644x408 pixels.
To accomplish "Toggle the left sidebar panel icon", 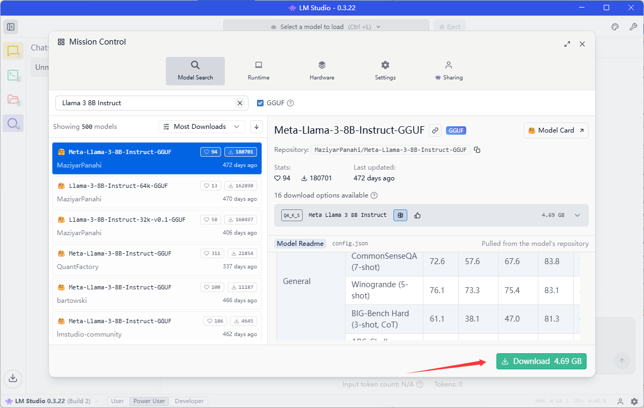I will point(11,27).
